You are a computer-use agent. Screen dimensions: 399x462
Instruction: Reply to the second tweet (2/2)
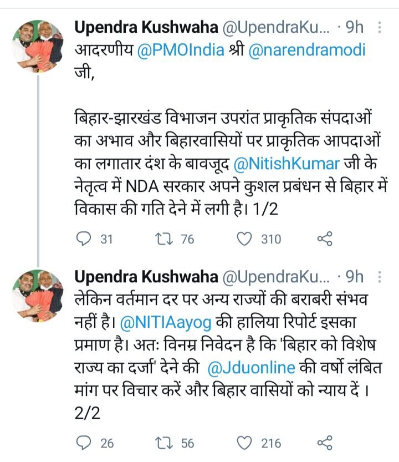[x=83, y=443]
